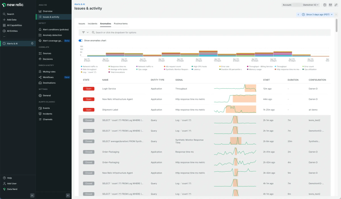Click the High CPU hosts legend swatch

[192, 67]
